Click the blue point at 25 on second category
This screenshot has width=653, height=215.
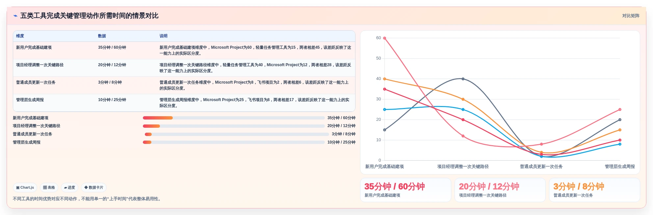pyautogui.click(x=463, y=110)
